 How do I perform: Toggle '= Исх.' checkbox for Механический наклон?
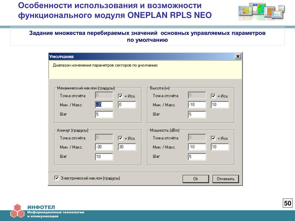(x=120, y=96)
